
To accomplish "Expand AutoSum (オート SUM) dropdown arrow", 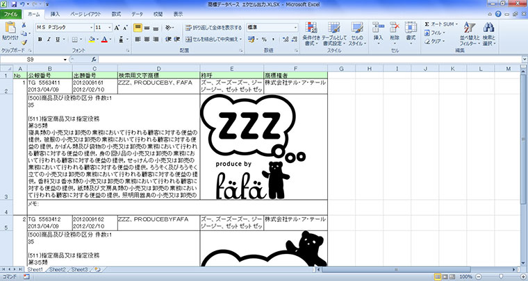I will pos(456,24).
